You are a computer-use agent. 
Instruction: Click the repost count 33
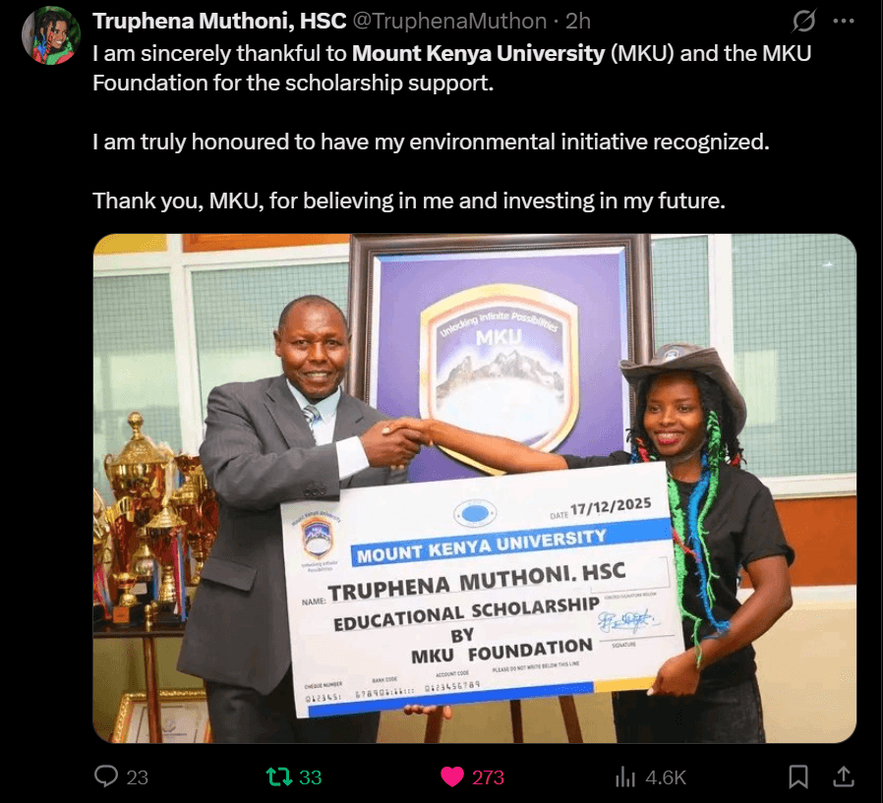click(311, 777)
